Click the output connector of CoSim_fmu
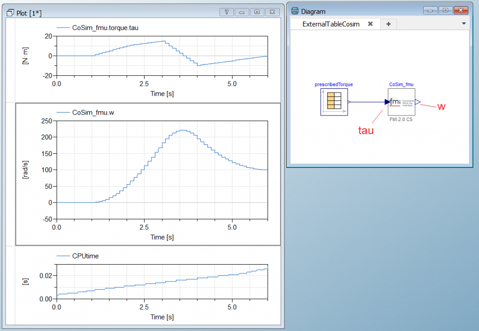479x331 pixels. pos(418,101)
